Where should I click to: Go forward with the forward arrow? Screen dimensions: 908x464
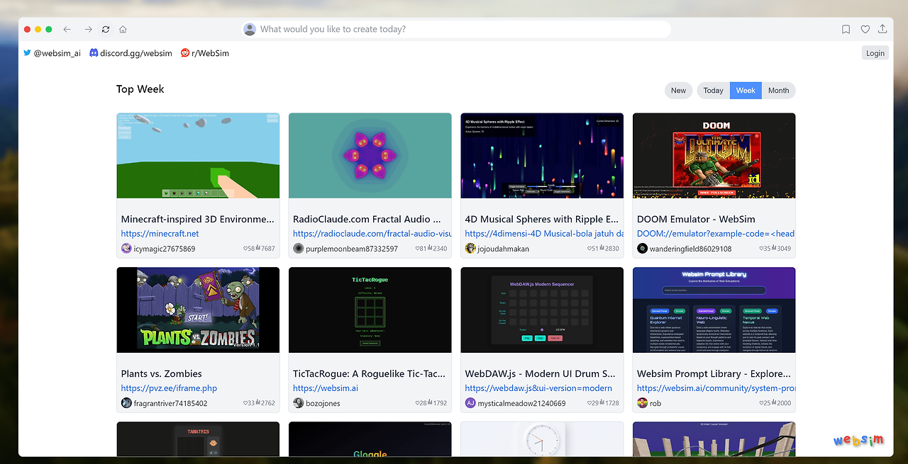tap(88, 29)
